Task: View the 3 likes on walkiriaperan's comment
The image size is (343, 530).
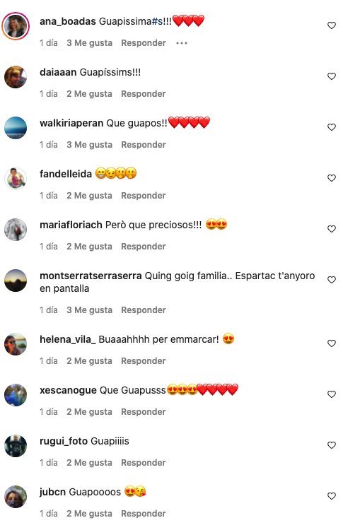Action: (x=89, y=145)
